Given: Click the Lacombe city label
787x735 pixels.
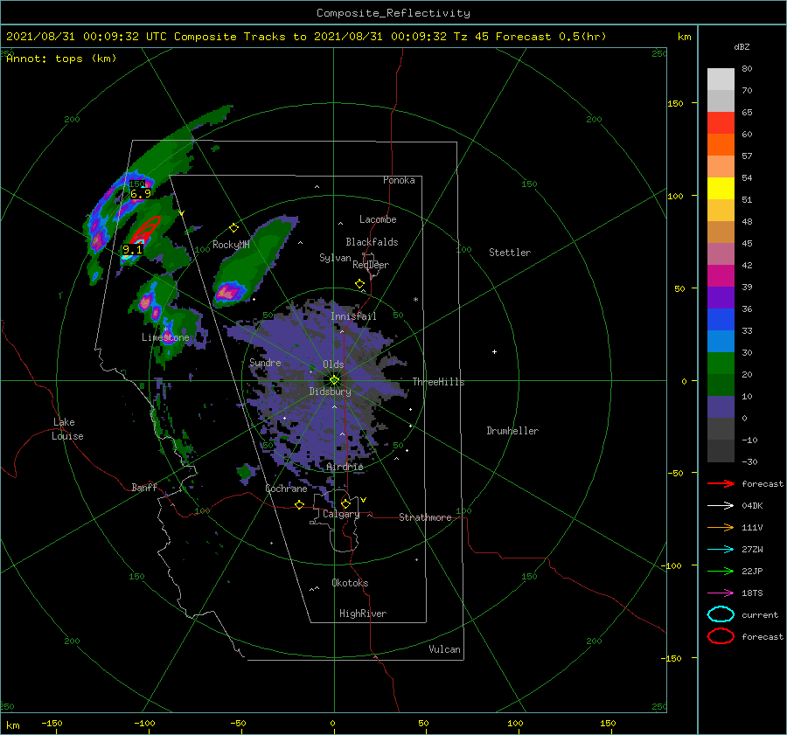Looking at the screenshot, I should point(378,219).
